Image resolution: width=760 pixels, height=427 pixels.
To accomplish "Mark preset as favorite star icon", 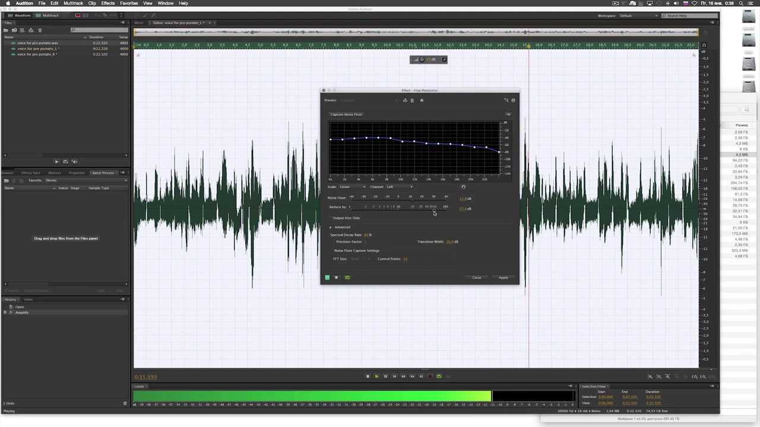I will click(422, 100).
